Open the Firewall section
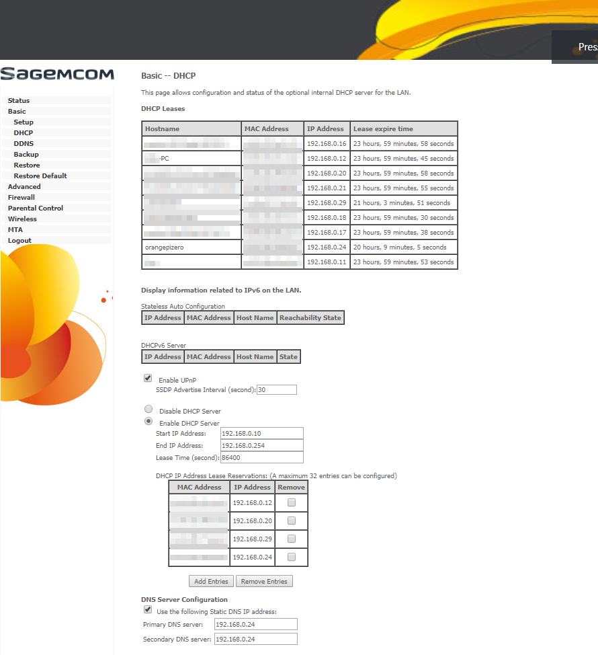The height and width of the screenshot is (655, 598). click(22, 198)
